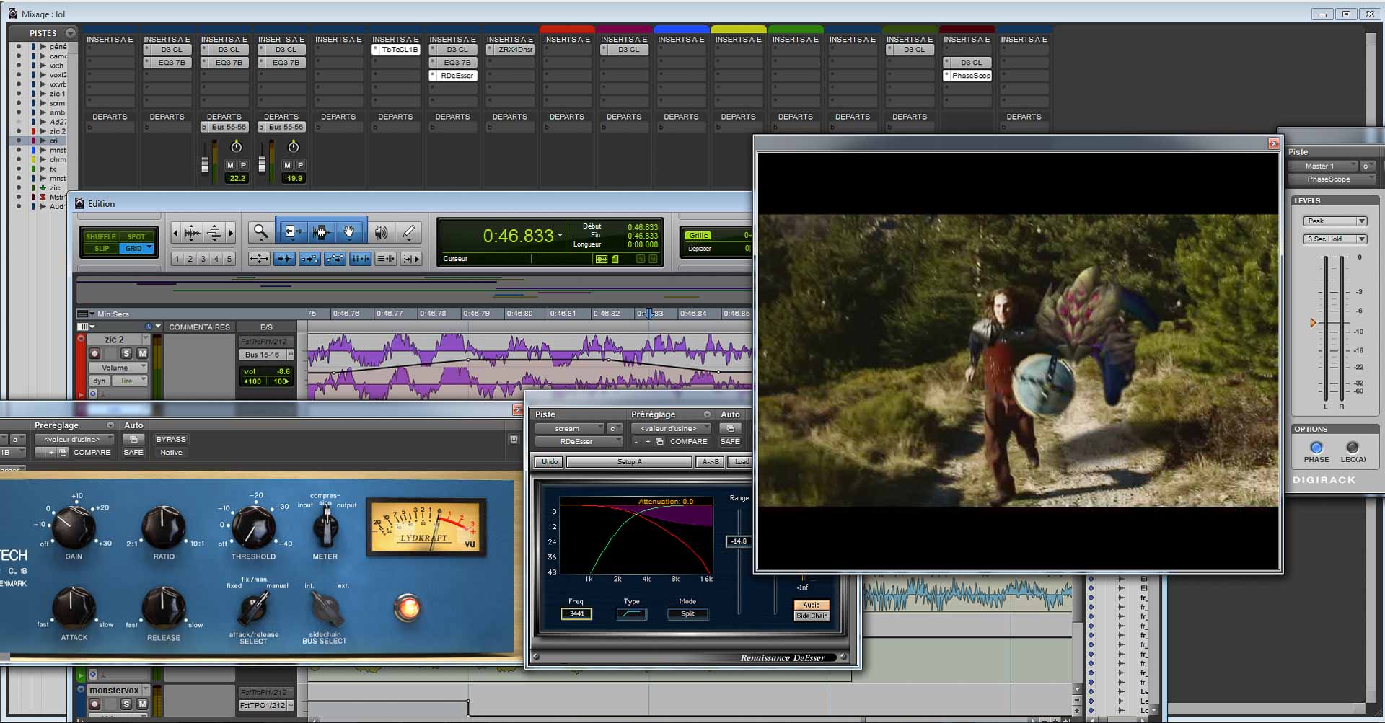Toggle Insertion Follows Playback icon
Image resolution: width=1385 pixels, height=723 pixels.
click(x=411, y=258)
